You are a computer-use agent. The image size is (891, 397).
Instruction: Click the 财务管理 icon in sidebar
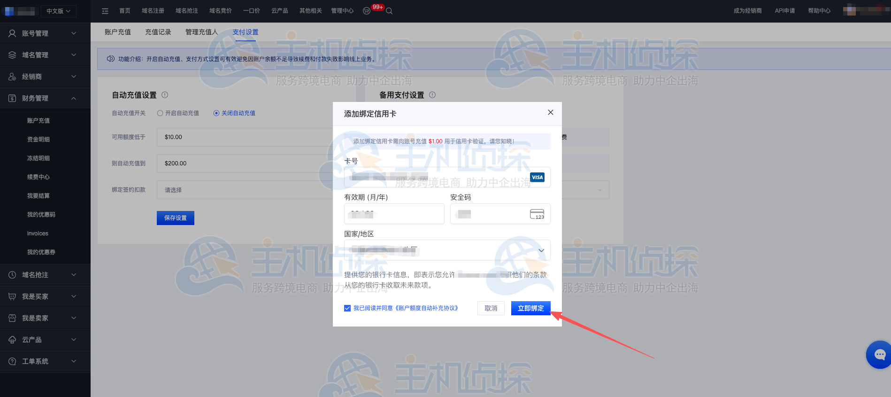[12, 98]
